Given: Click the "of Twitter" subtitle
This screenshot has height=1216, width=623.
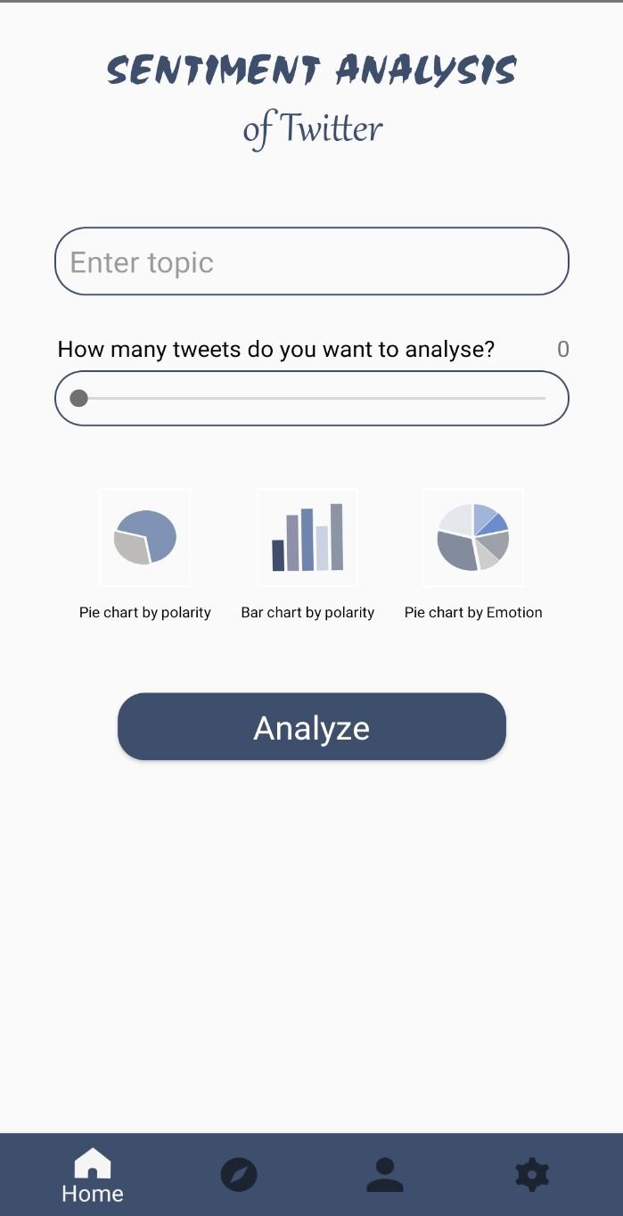Looking at the screenshot, I should point(313,129).
